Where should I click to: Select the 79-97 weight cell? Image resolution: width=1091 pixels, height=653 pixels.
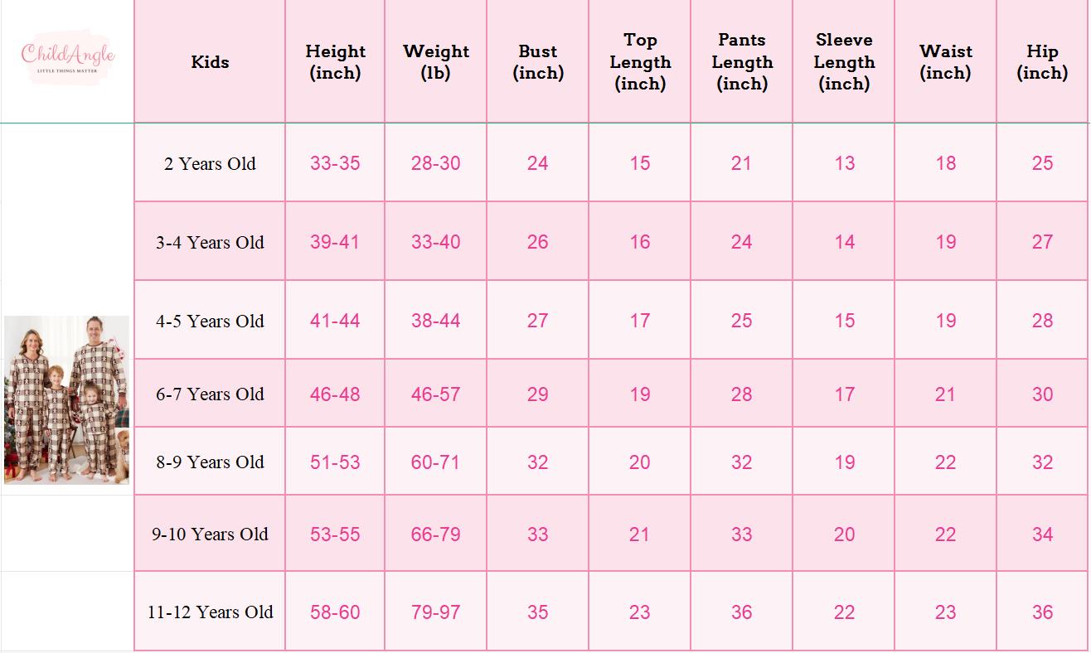point(436,612)
